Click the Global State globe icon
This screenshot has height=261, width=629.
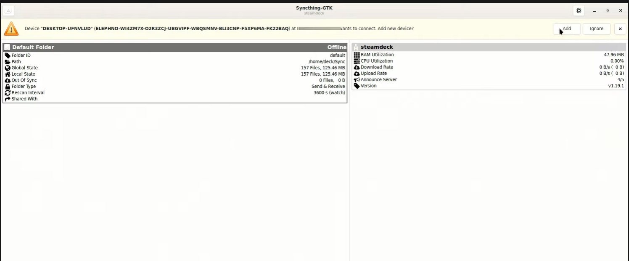click(8, 68)
